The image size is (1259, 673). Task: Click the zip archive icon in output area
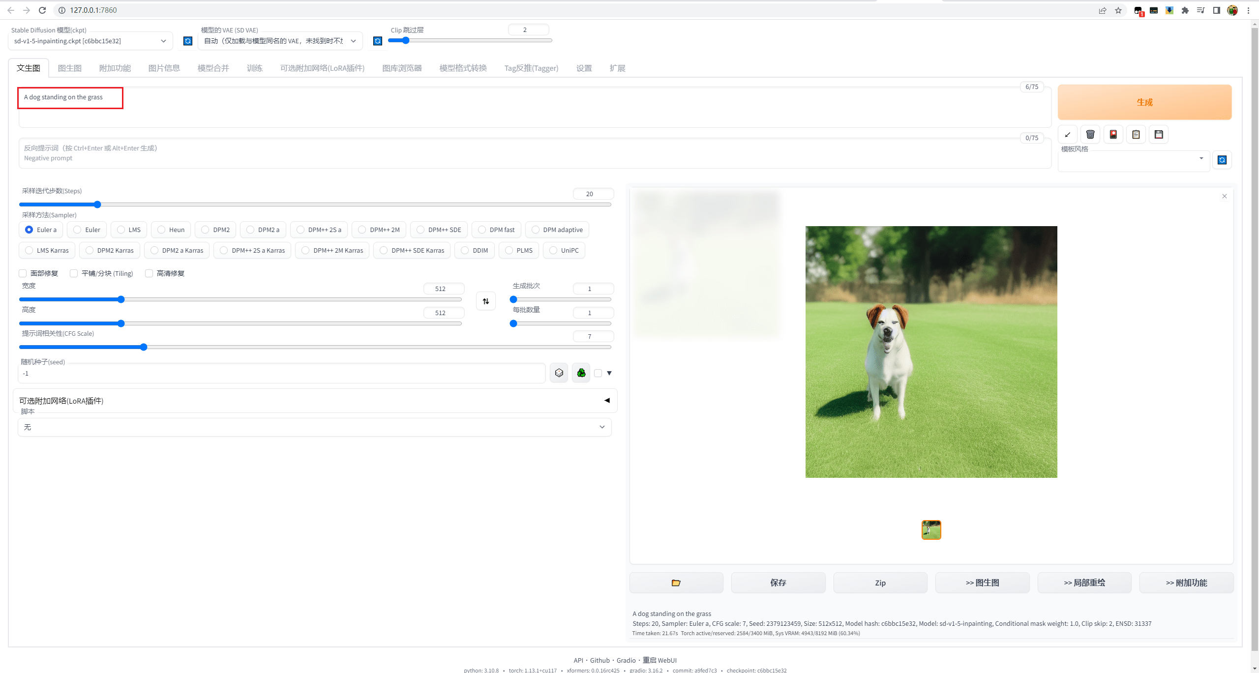(879, 583)
